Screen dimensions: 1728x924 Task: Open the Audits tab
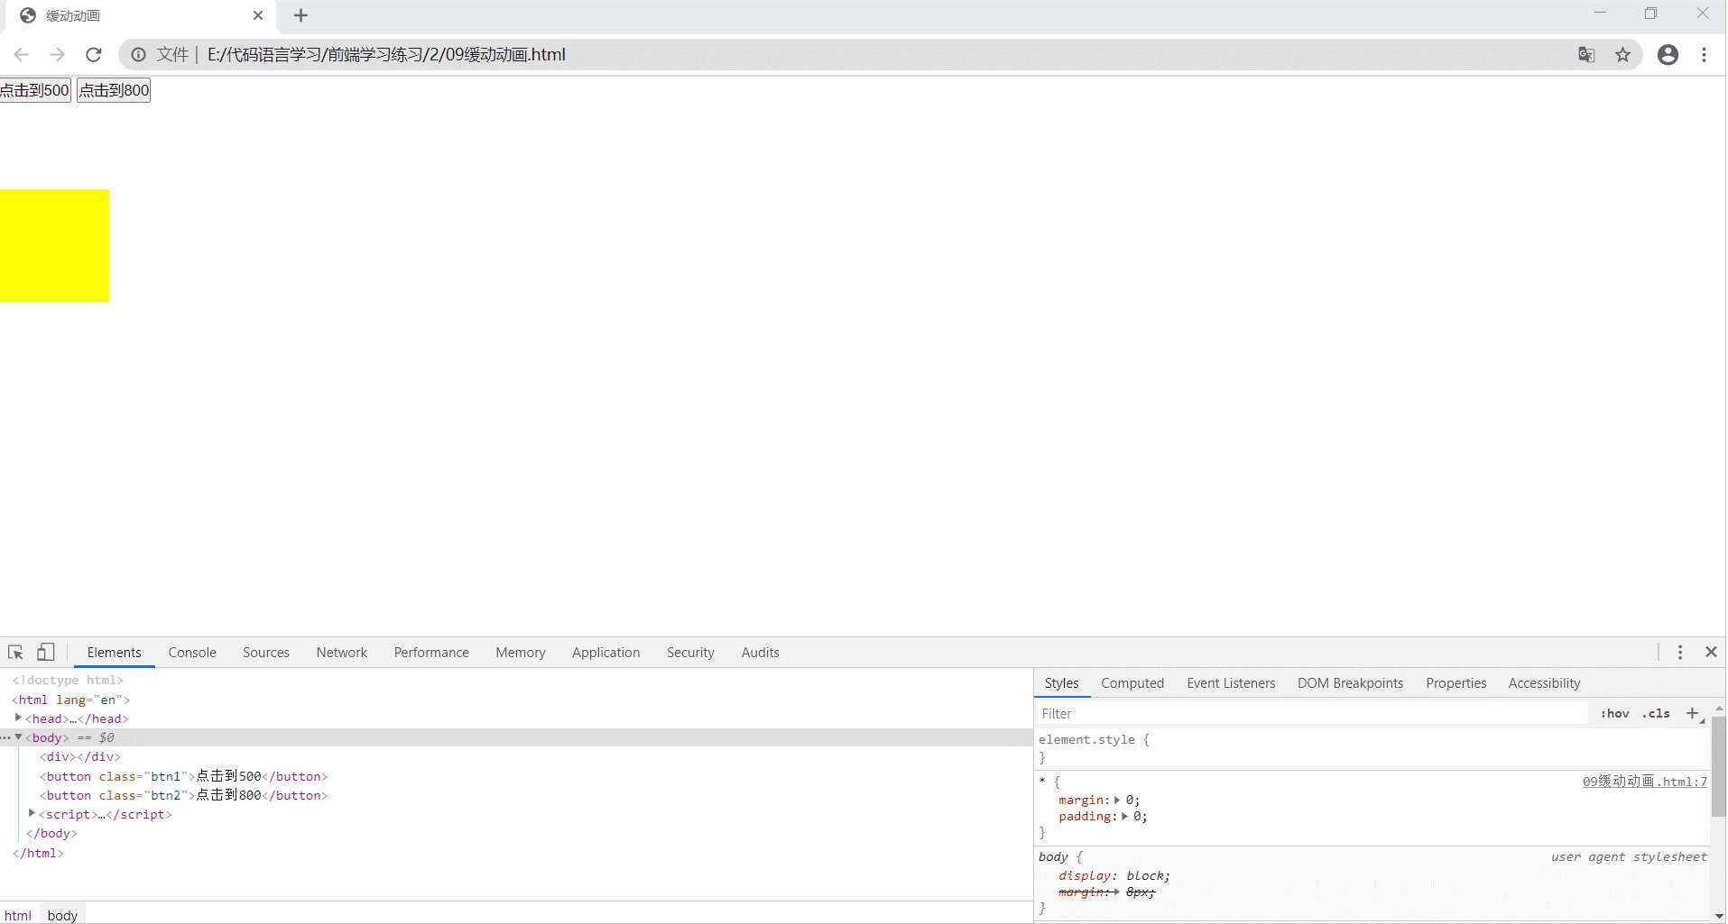coord(761,653)
